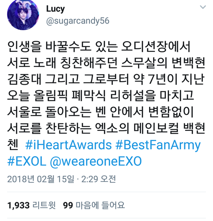Select the words 올림픽 폐막식 in the tweet

70,96
